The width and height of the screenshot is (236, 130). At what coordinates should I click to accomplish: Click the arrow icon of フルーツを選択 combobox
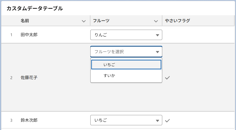(x=157, y=52)
